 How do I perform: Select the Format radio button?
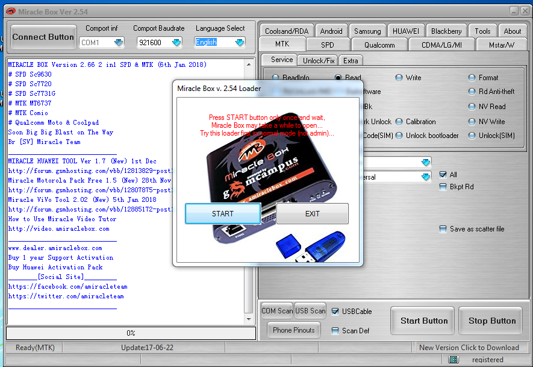(x=472, y=78)
